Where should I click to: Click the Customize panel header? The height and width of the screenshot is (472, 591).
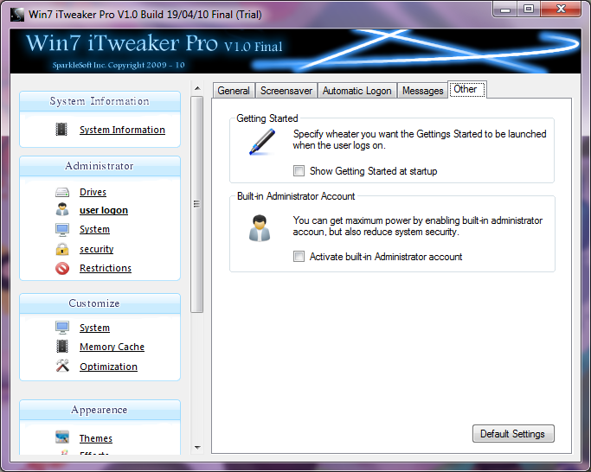click(100, 303)
